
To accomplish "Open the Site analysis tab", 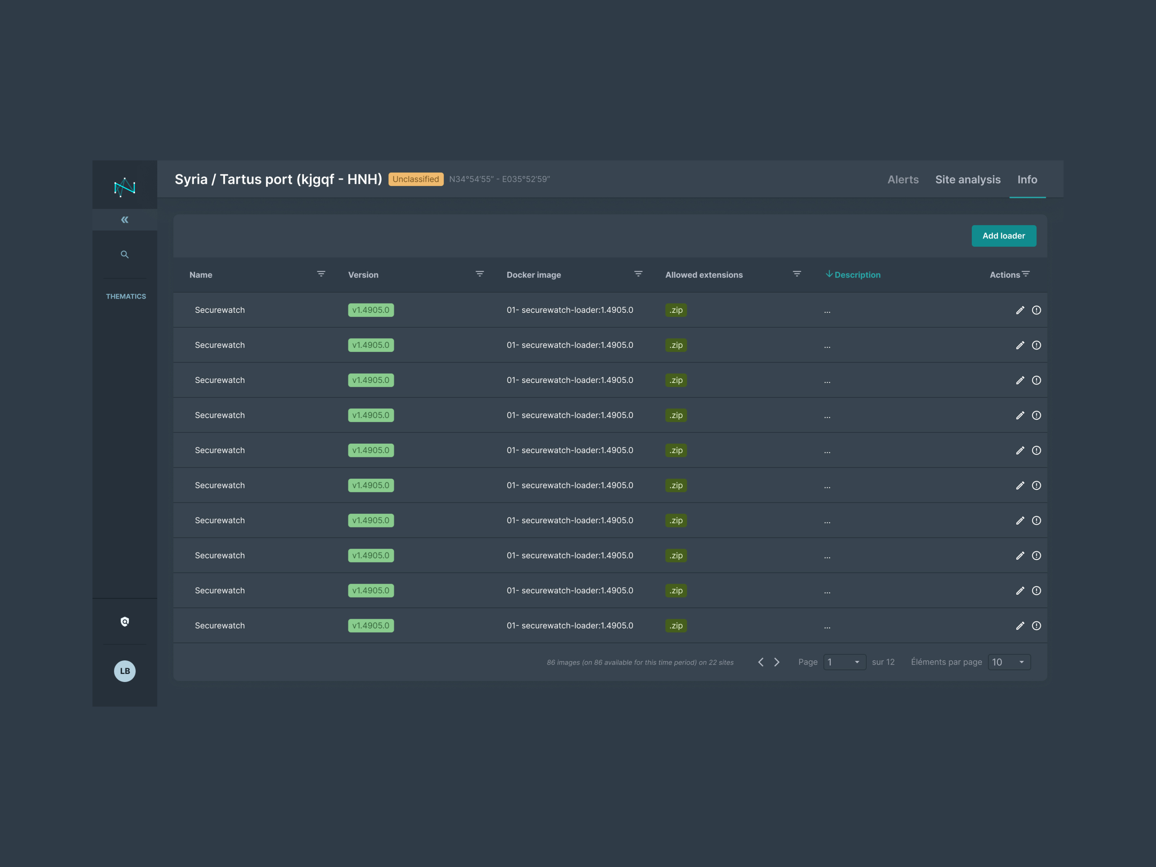I will tap(967, 180).
